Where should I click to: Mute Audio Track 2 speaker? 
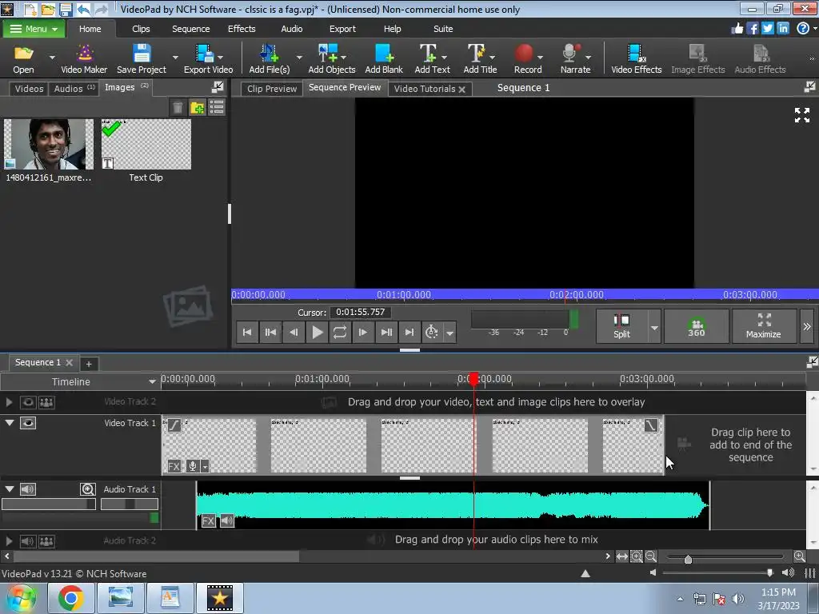28,541
